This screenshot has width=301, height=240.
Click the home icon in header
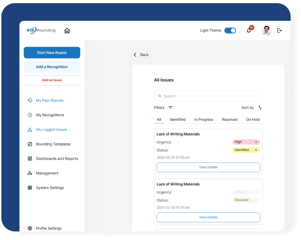[x=67, y=31]
